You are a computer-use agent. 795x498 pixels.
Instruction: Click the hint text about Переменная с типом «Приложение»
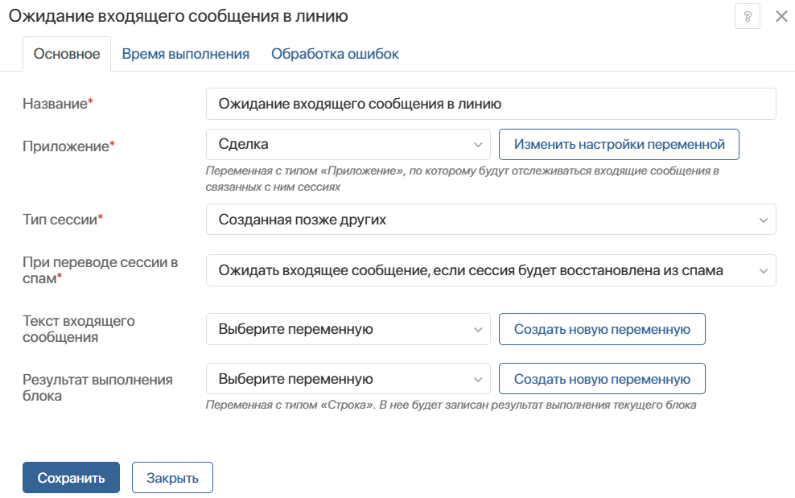[463, 179]
